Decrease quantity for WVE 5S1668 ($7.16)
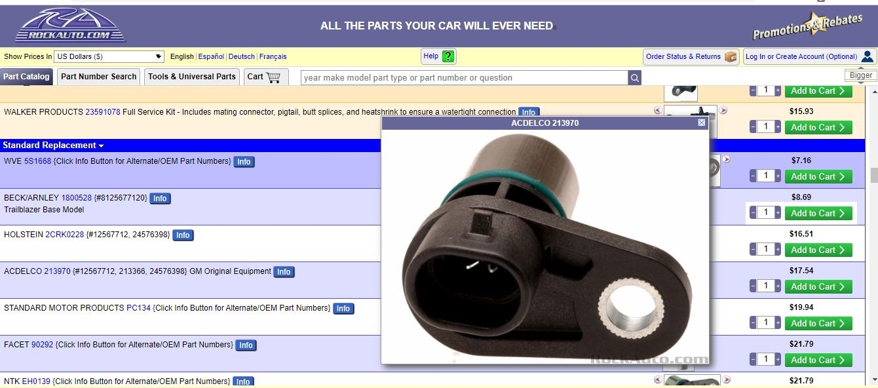Viewport: 878px width, 388px height. click(x=753, y=176)
